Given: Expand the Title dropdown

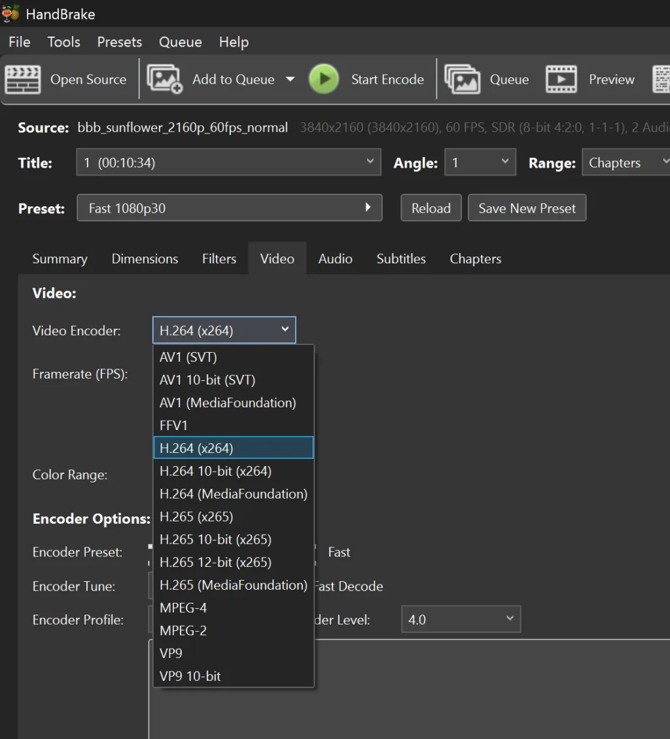Looking at the screenshot, I should pos(228,162).
